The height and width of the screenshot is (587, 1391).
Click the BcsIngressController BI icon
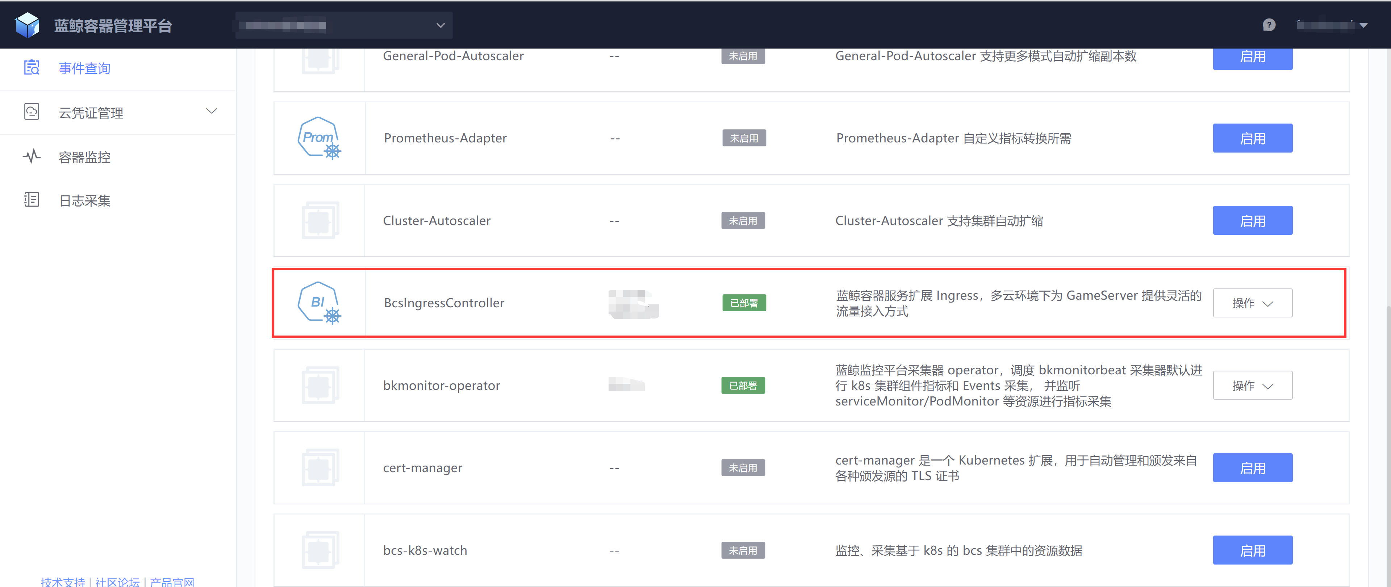[x=319, y=303]
